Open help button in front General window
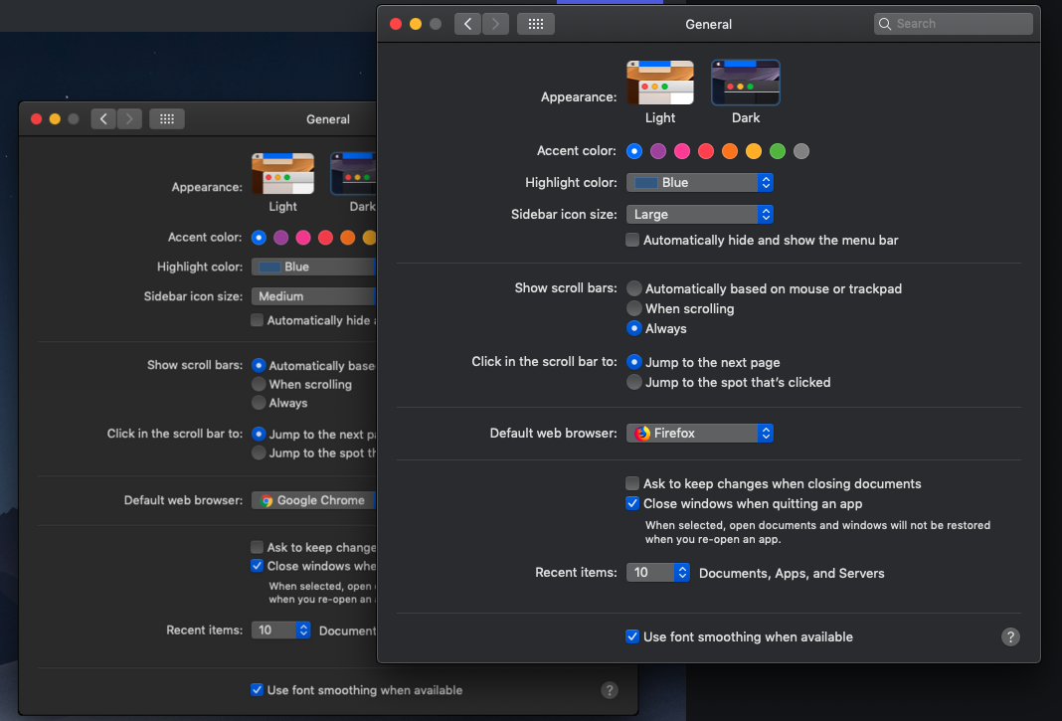 pos(1010,636)
